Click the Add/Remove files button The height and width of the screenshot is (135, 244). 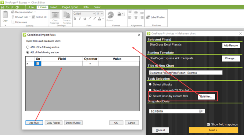[231, 46]
